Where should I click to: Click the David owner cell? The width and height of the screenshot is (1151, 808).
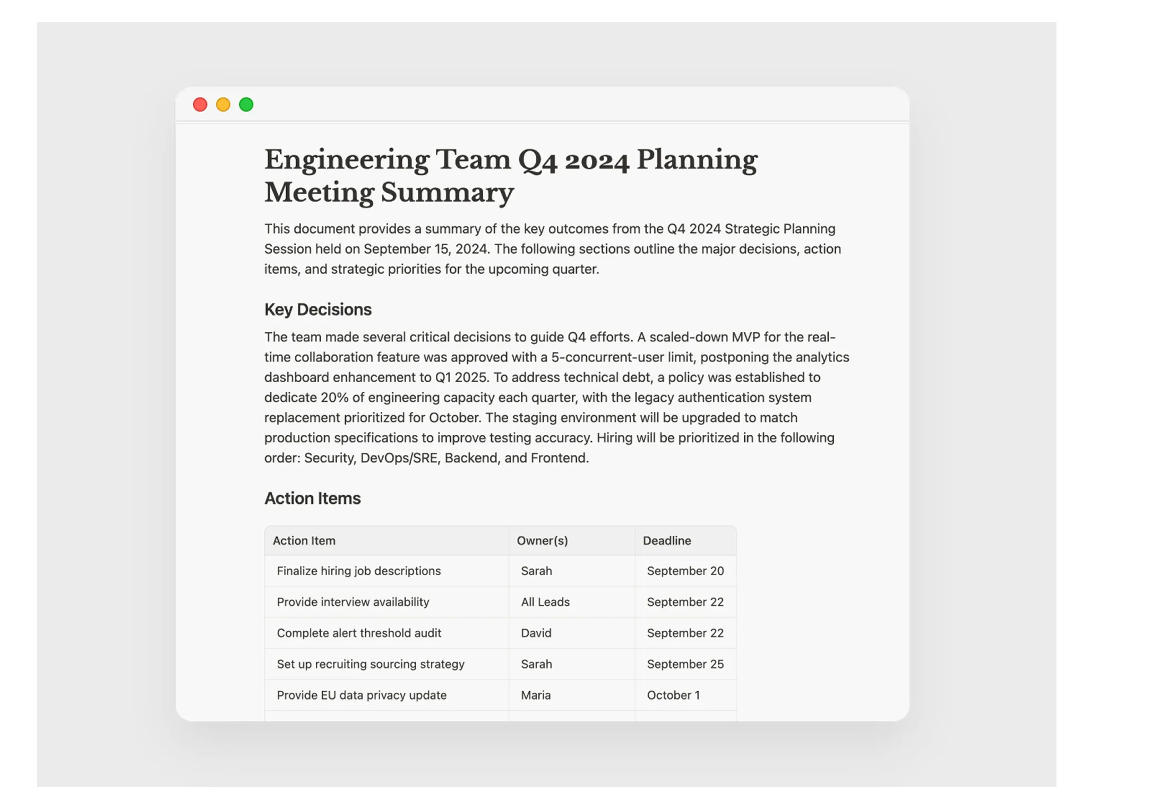coord(536,633)
